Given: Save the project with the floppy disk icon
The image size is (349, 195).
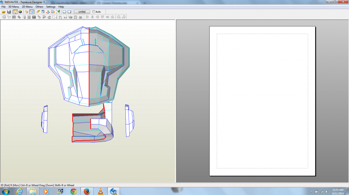Looking at the screenshot, I should 9,12.
